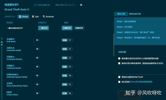
Task: Toggle God Mode switch
Action: 38,40
